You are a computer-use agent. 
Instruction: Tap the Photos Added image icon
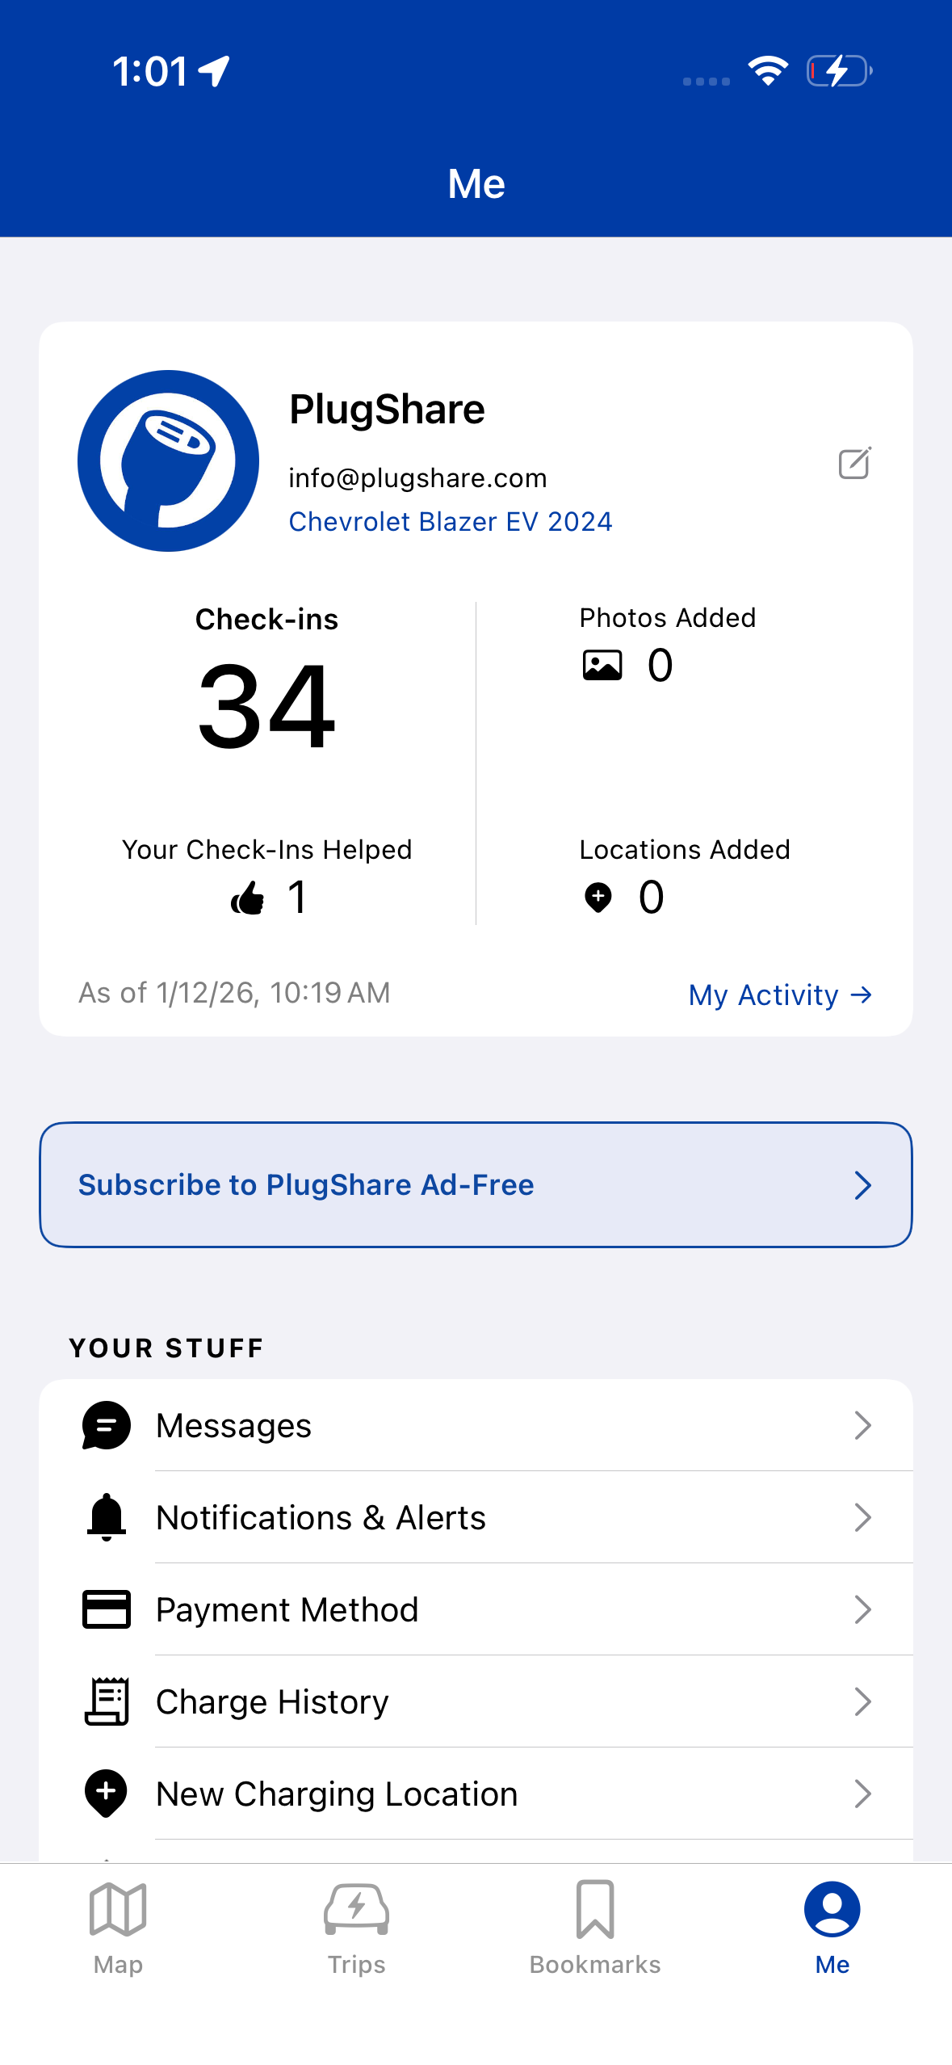point(602,666)
